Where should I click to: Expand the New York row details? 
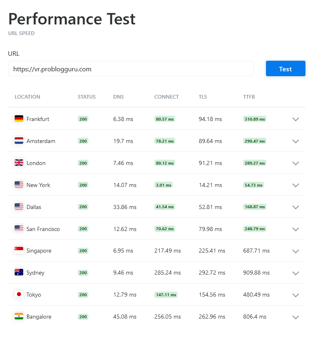pos(296,185)
